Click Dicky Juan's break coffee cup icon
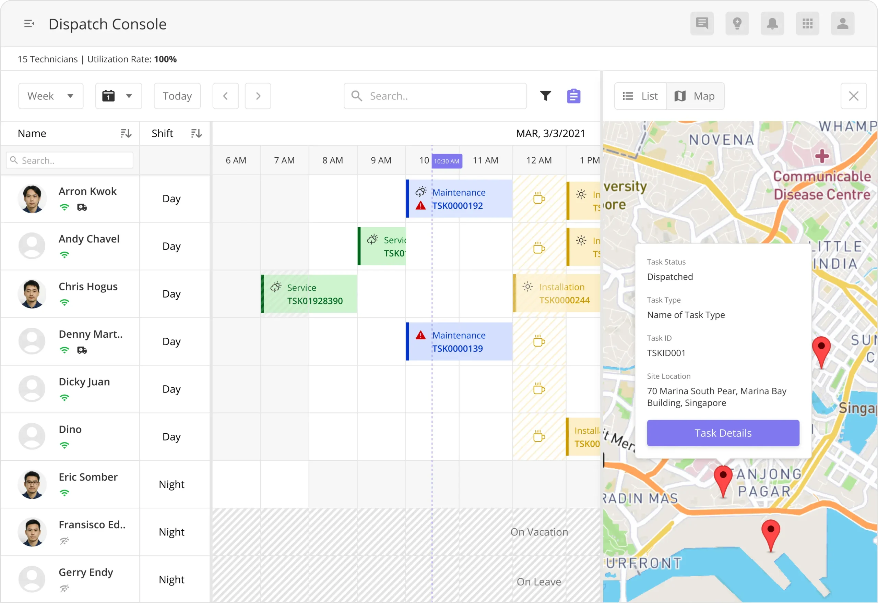 (539, 388)
